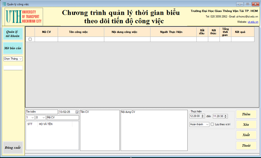
Task: Click the UTH university logo
Action: (x=24, y=17)
